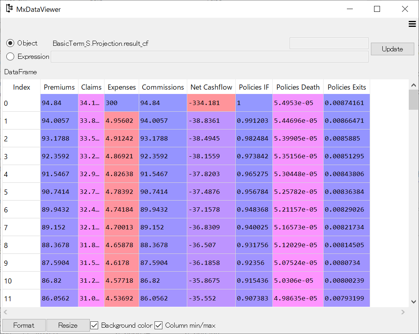Click the Commissions column header

click(163, 87)
